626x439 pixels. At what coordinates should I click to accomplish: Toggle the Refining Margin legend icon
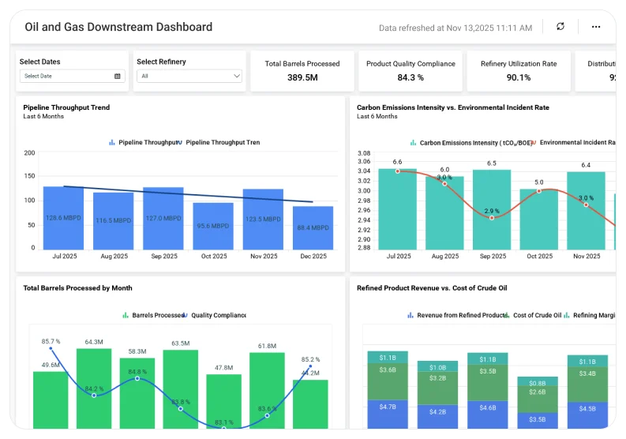[567, 315]
